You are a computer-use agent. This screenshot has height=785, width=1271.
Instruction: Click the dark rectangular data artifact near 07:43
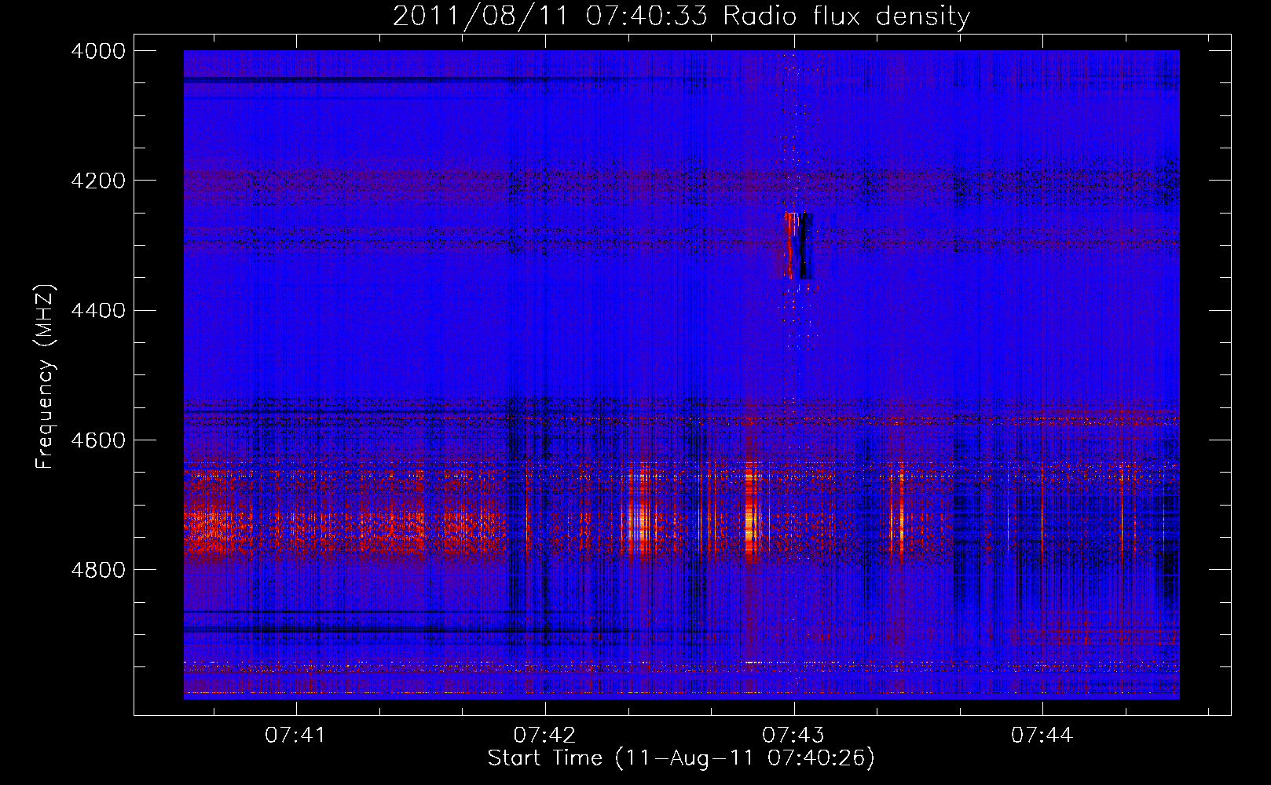tap(799, 246)
